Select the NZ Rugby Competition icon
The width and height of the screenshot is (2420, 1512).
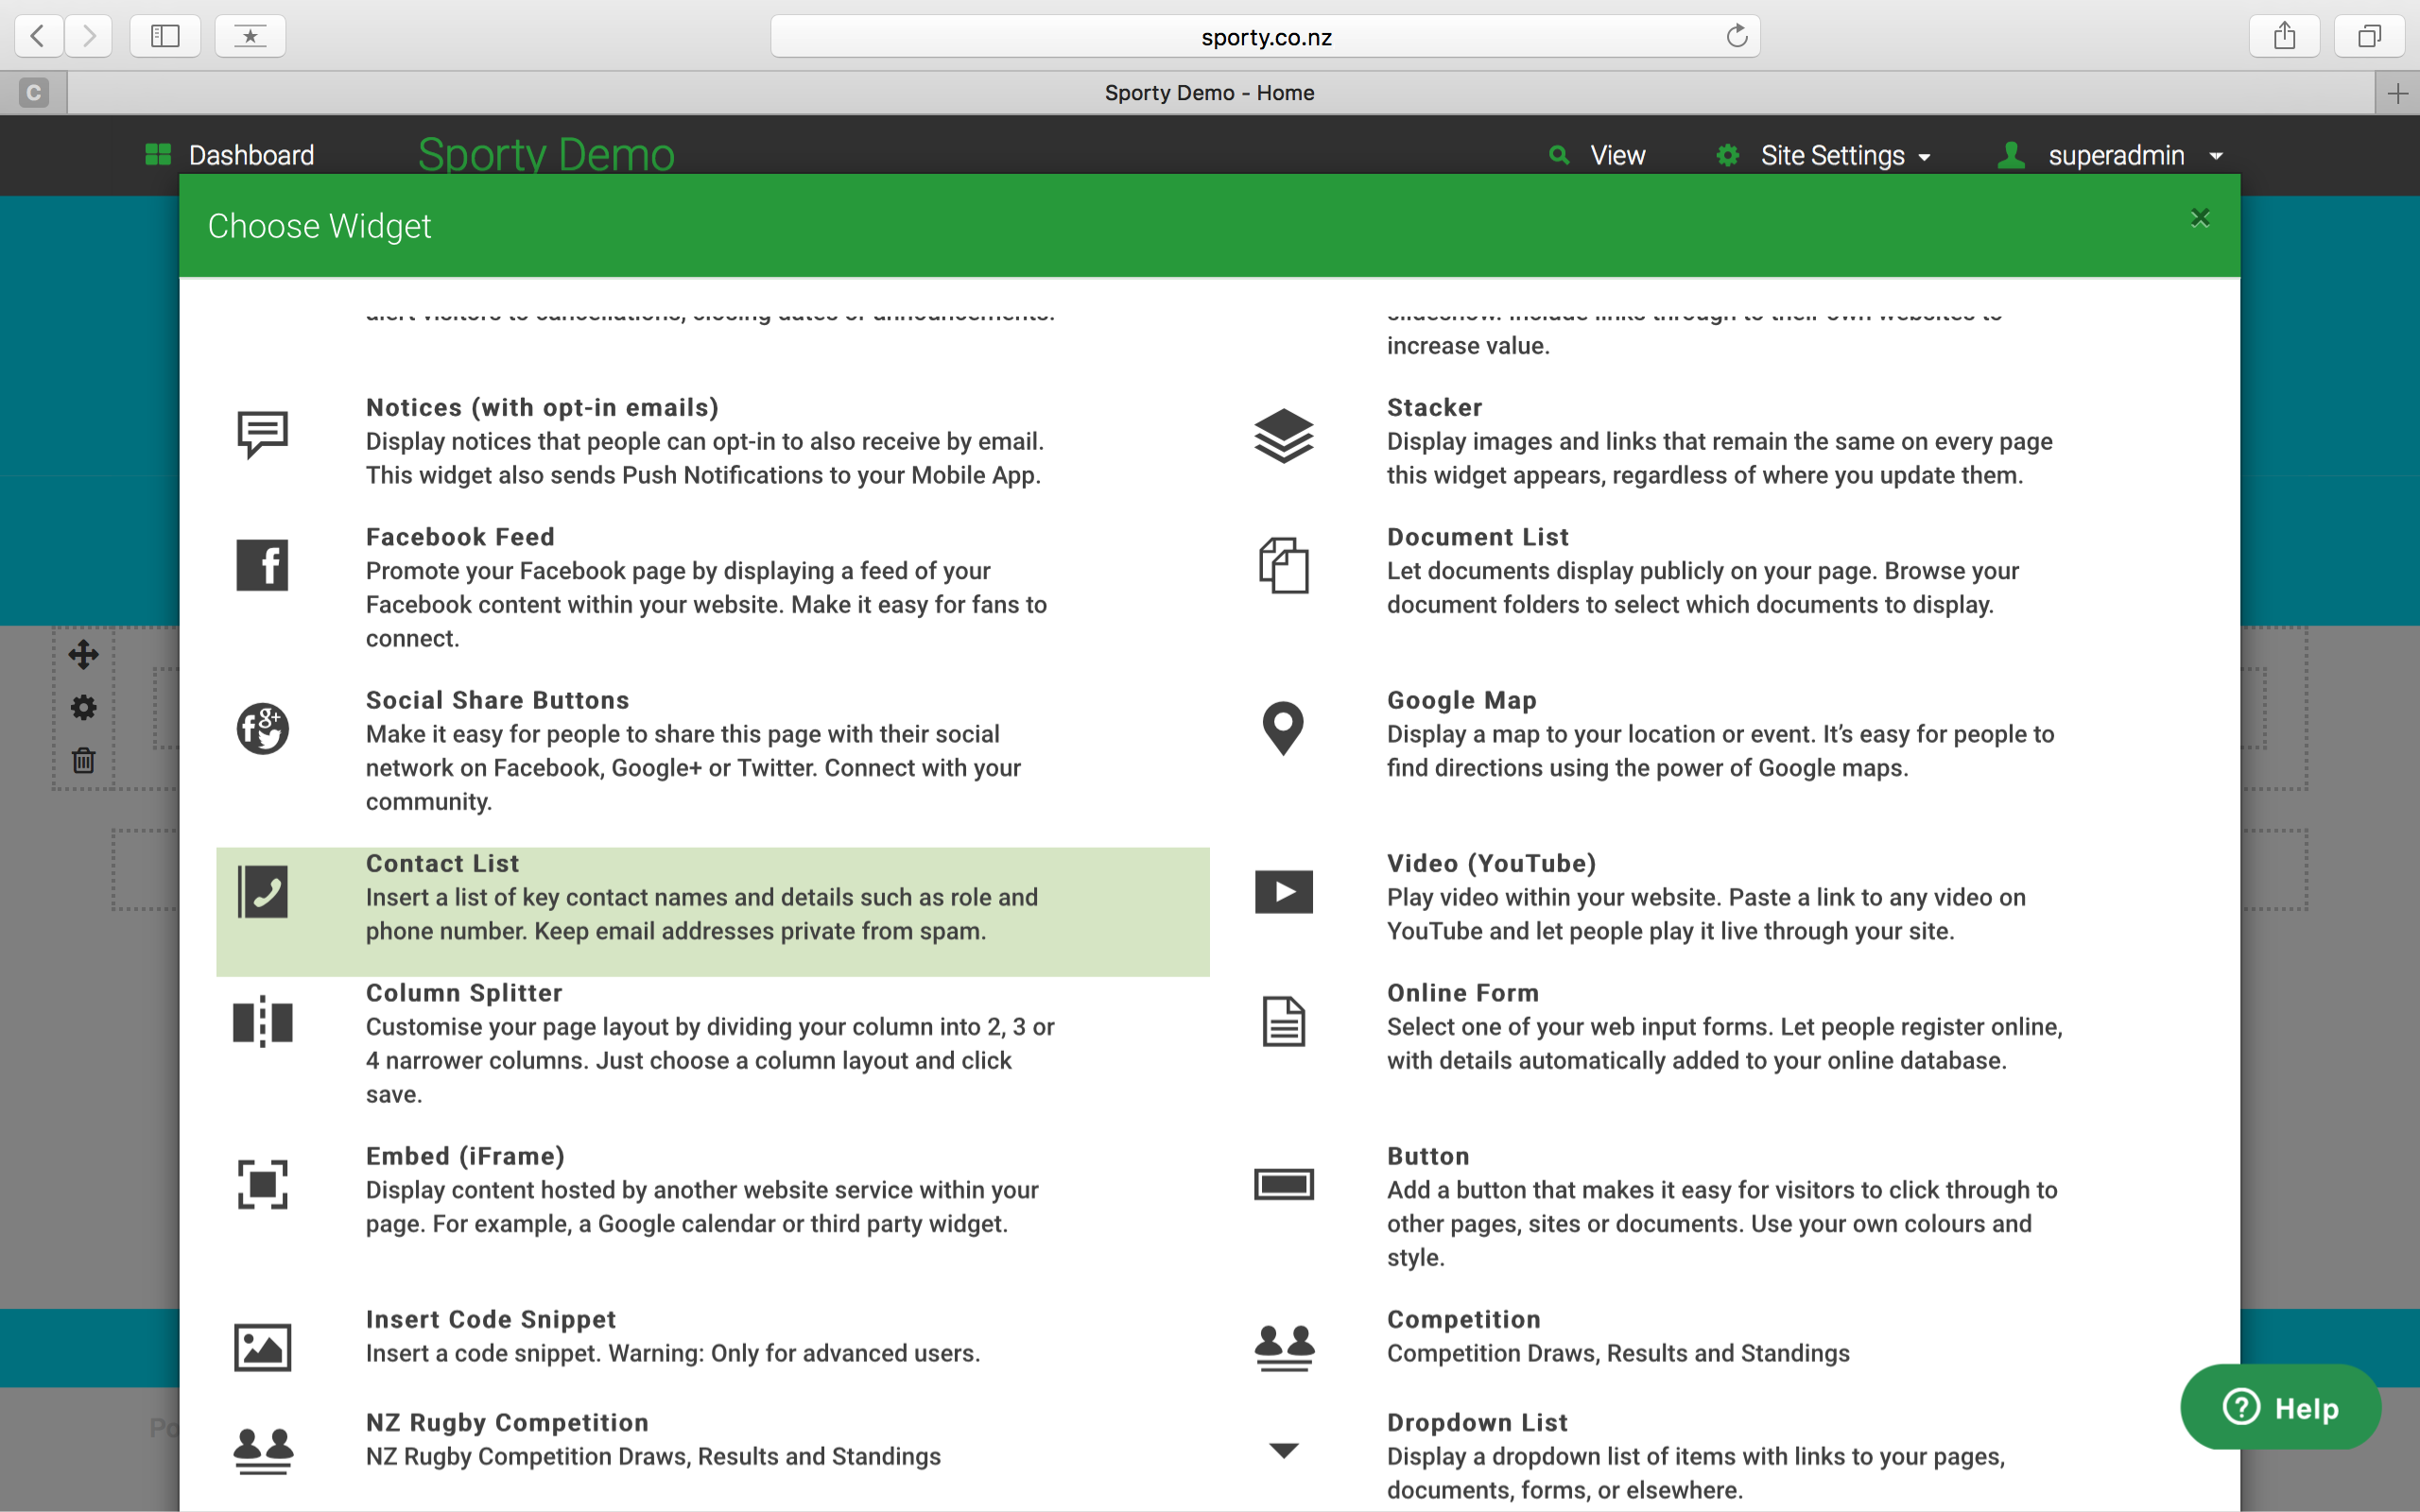263,1451
